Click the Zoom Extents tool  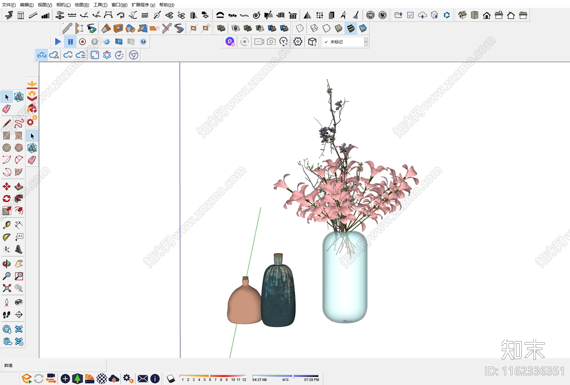7,288
